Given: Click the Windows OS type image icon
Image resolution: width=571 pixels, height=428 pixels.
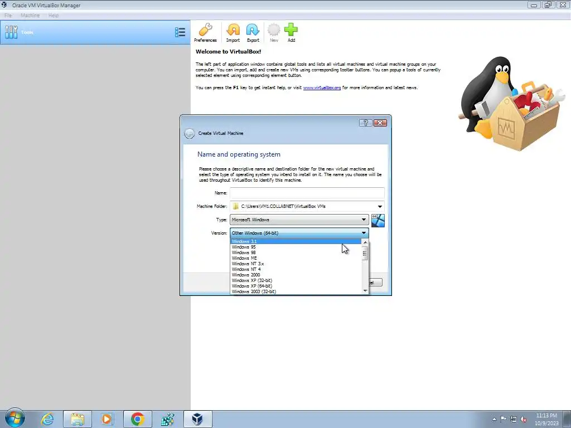Looking at the screenshot, I should 378,221.
